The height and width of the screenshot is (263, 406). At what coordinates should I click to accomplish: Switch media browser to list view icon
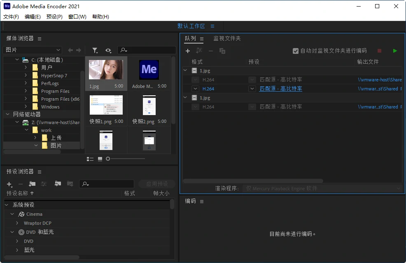(x=90, y=159)
